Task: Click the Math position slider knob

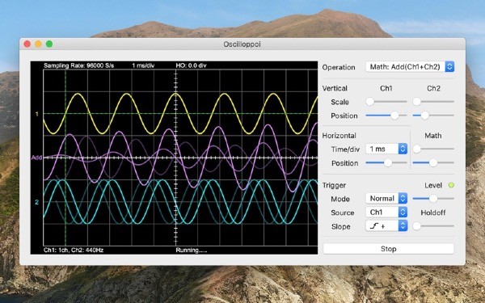Action: [x=433, y=162]
